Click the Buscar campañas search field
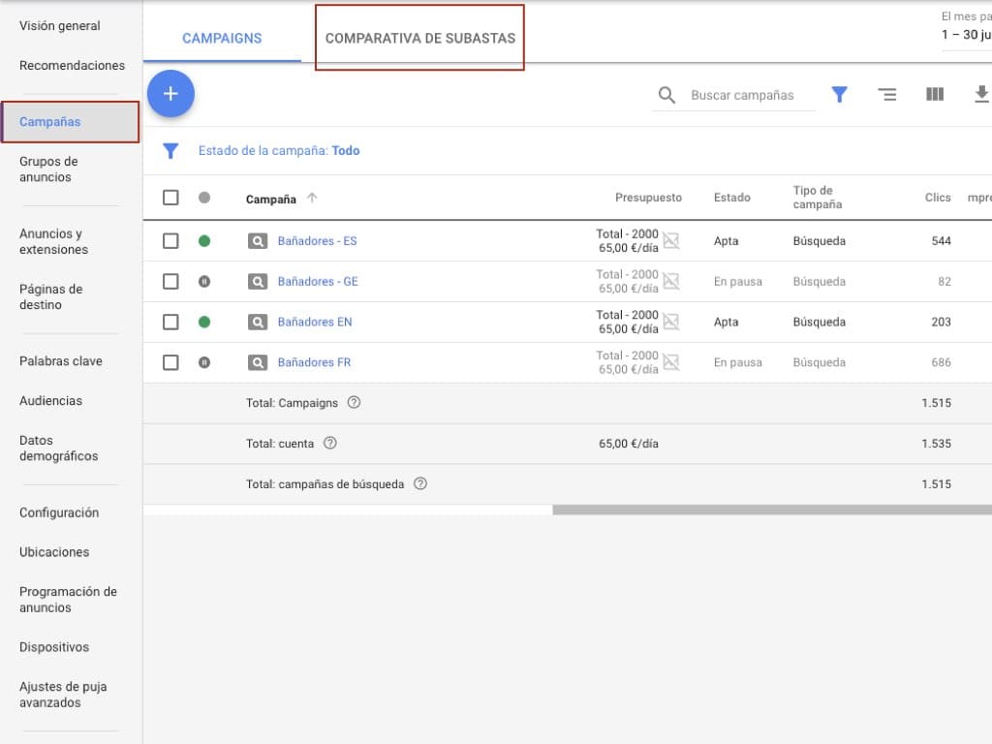992x744 pixels. click(746, 95)
